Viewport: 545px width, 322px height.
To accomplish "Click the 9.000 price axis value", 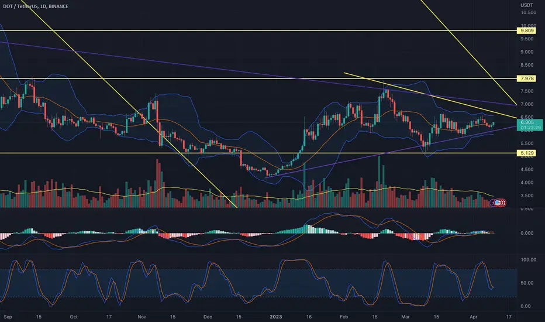I will 527,52.
